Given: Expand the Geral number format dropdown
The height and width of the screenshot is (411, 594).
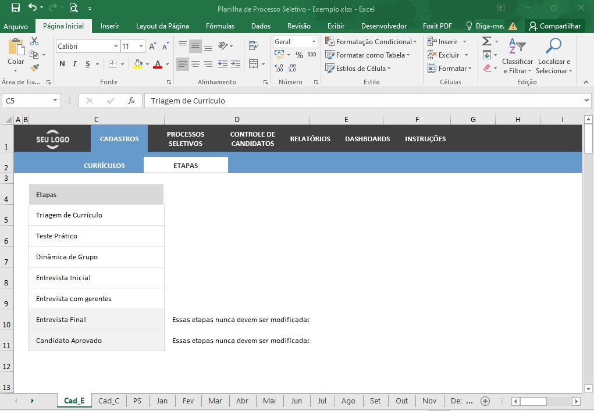Looking at the screenshot, I should pyautogui.click(x=314, y=42).
